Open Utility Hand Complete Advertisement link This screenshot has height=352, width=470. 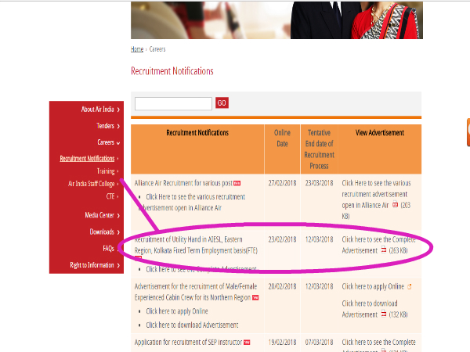(378, 245)
